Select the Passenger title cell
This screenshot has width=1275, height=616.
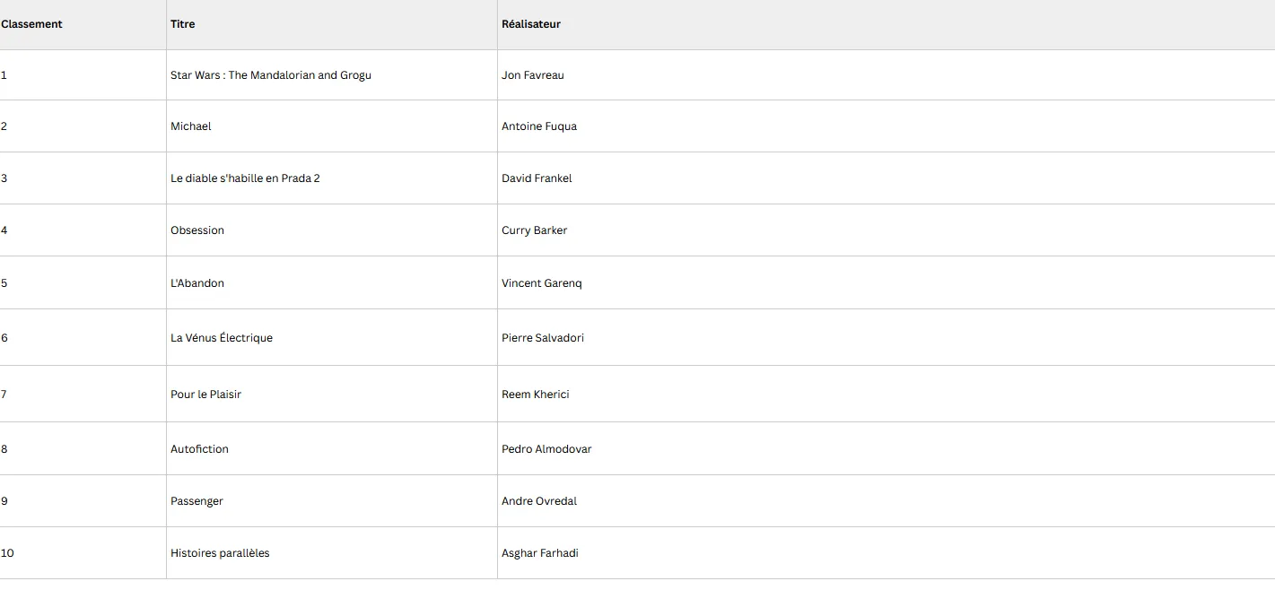coord(332,501)
